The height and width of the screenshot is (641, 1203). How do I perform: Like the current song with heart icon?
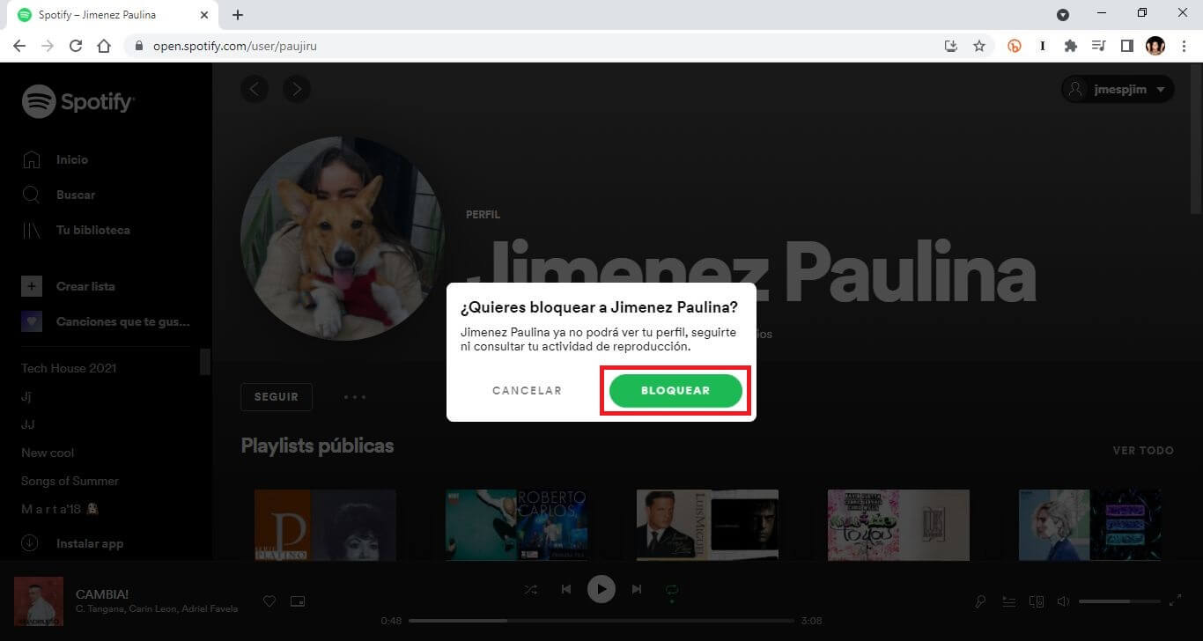tap(270, 601)
